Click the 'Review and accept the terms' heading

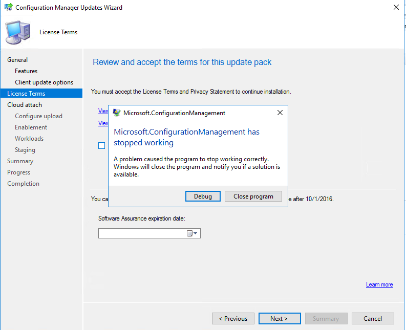point(182,62)
